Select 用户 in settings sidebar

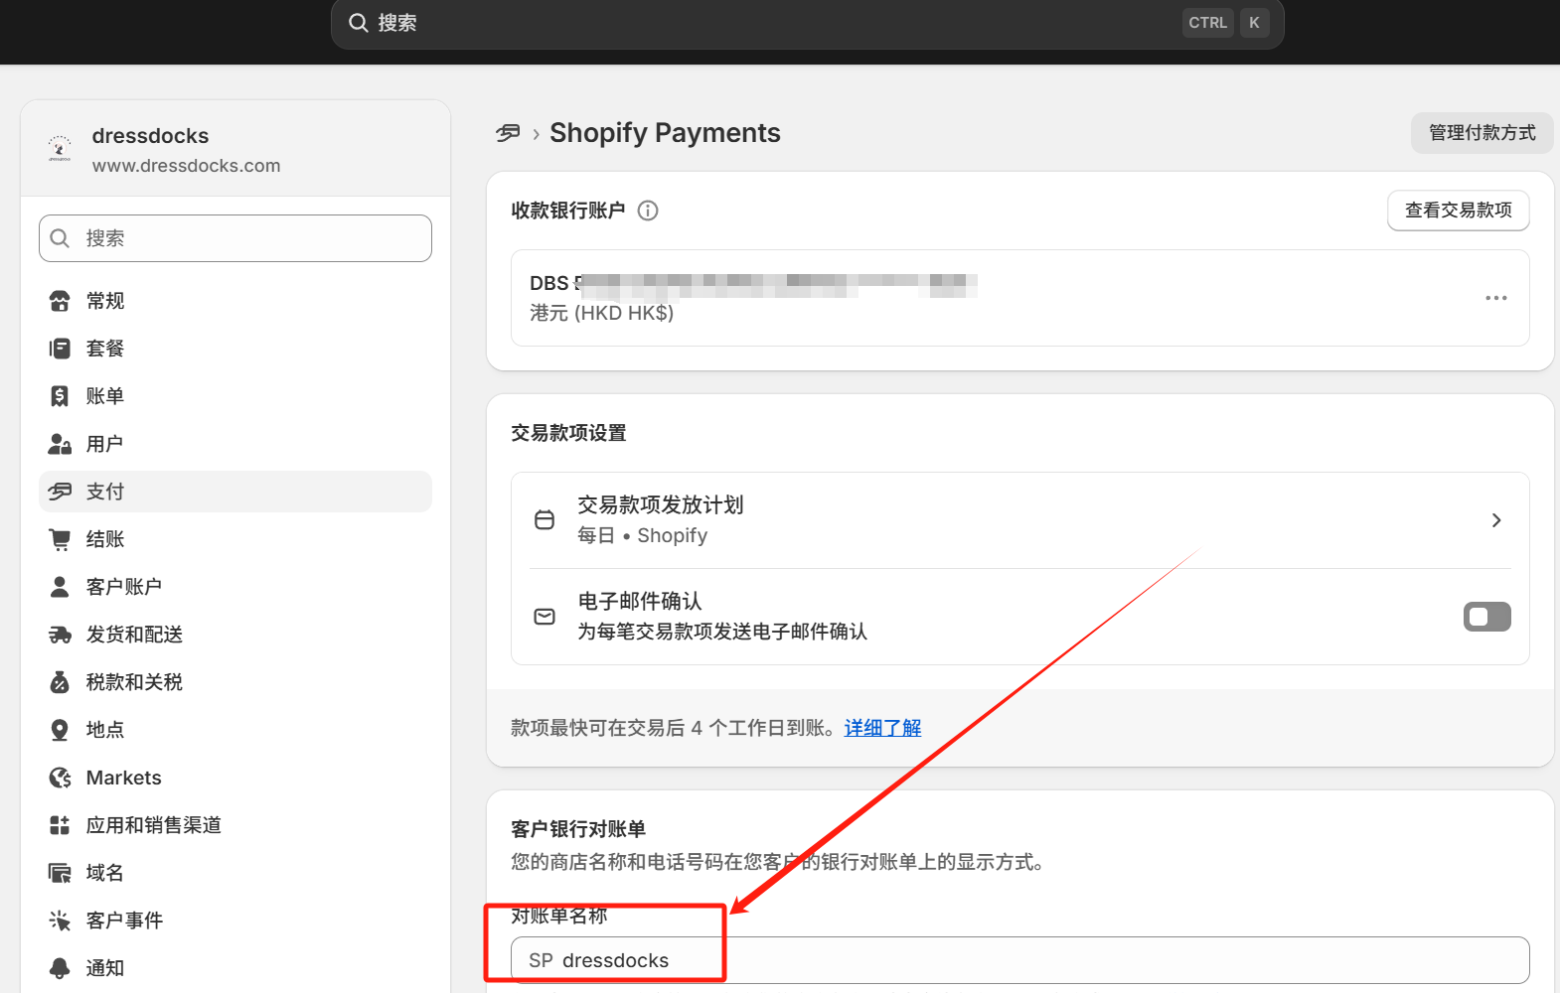click(235, 444)
